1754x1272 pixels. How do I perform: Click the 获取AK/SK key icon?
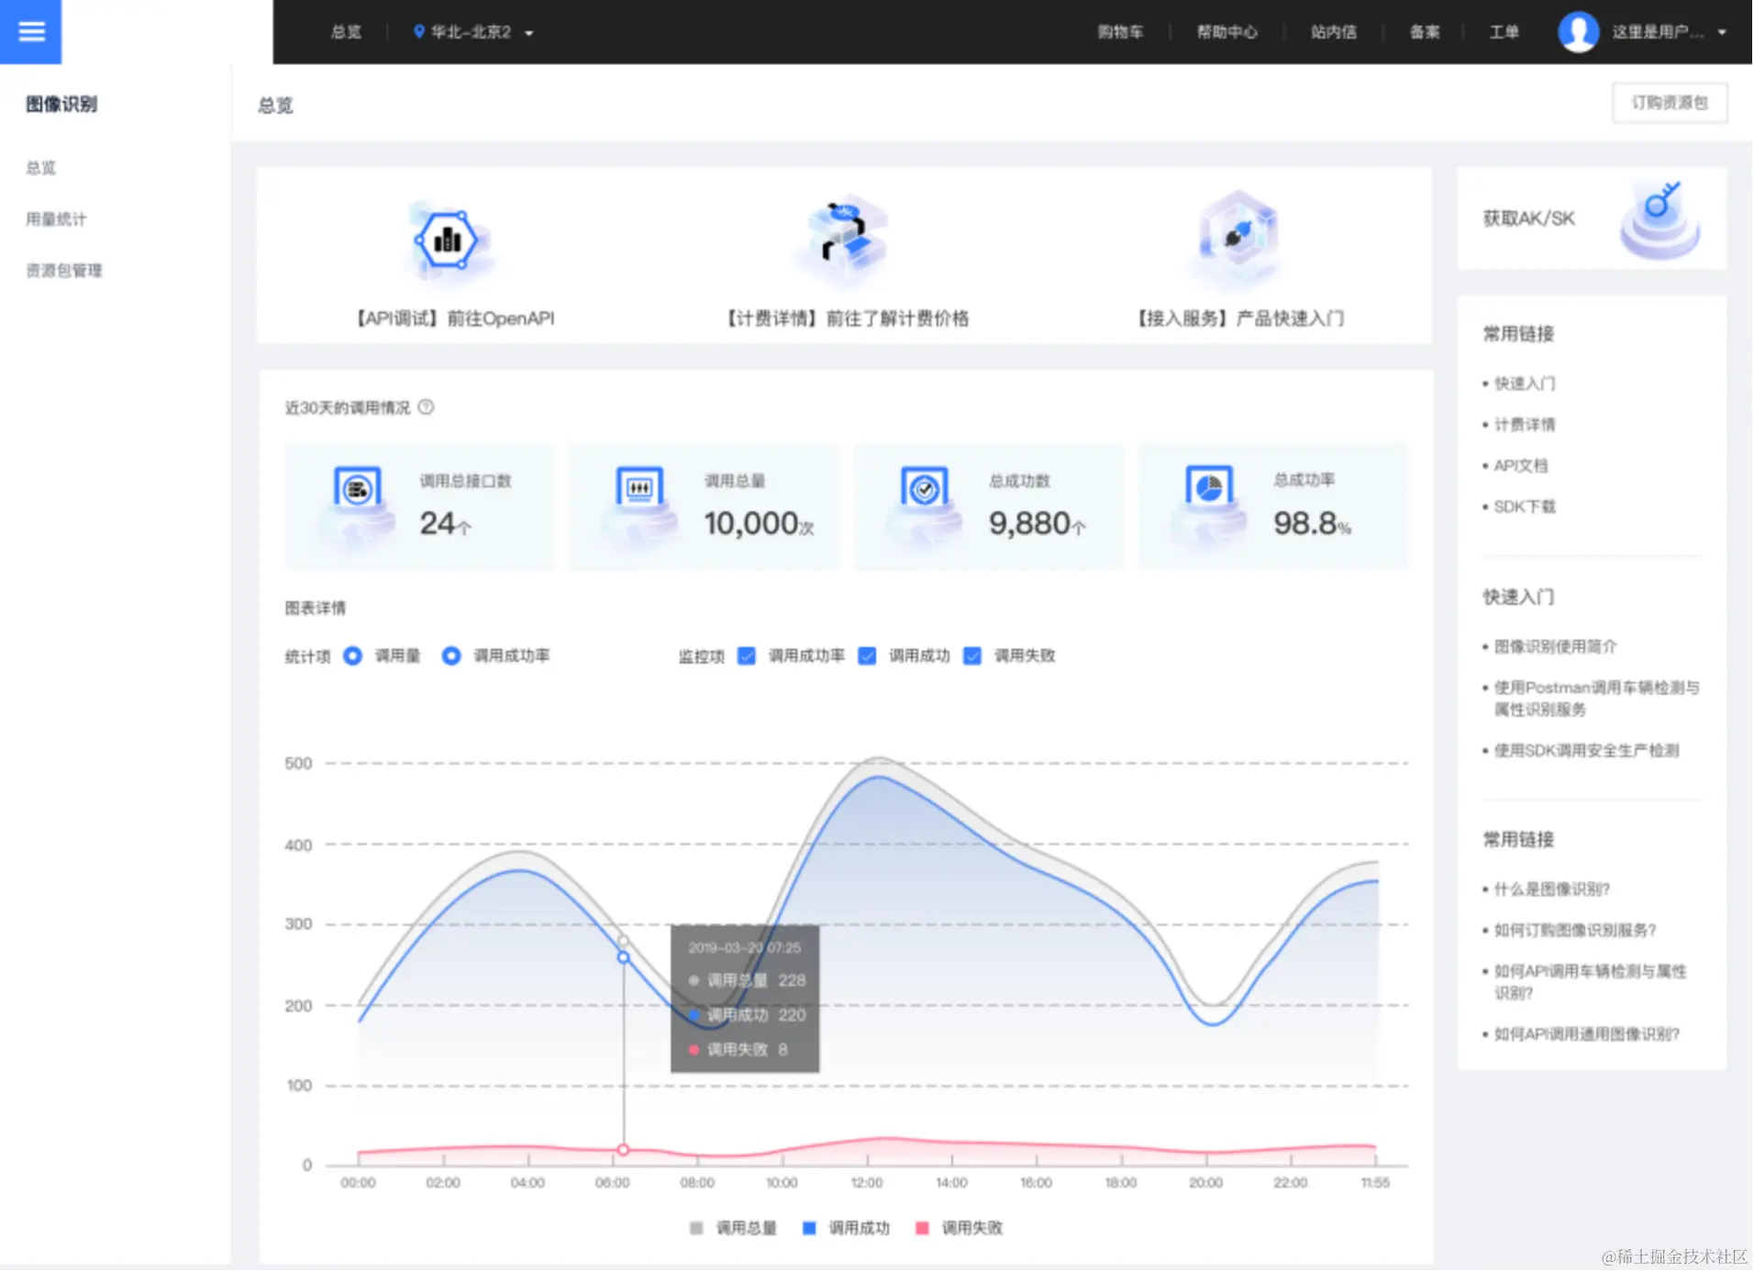coord(1660,218)
